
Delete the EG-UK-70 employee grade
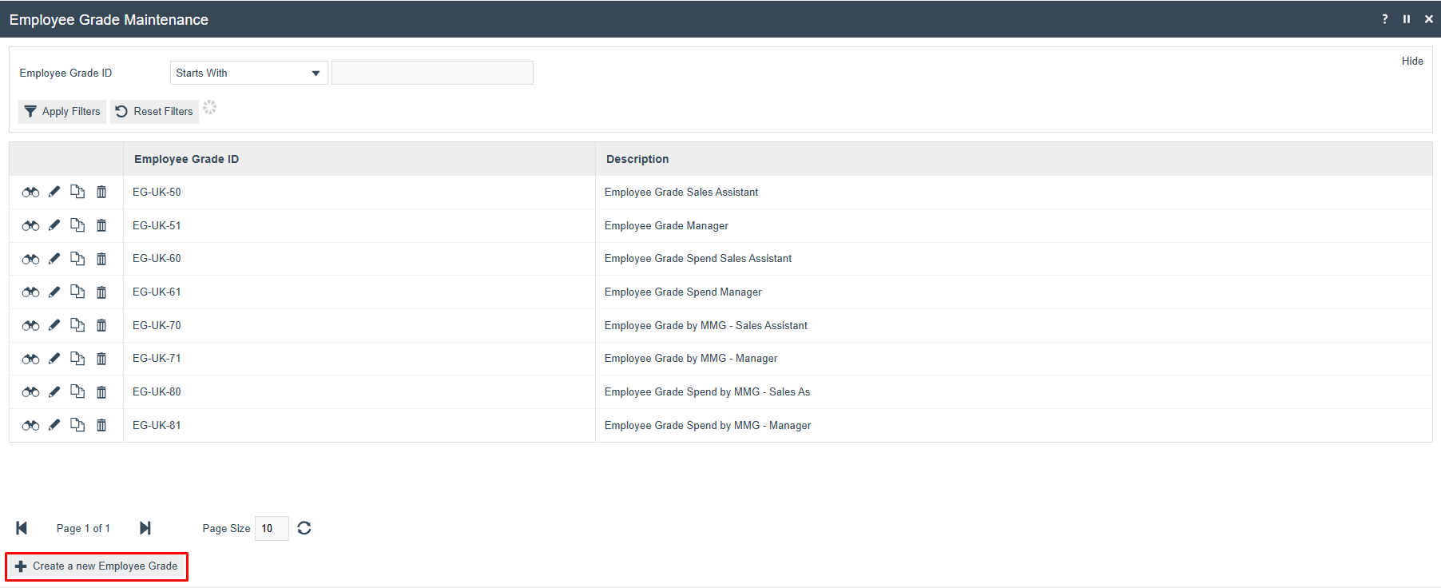pyautogui.click(x=101, y=325)
